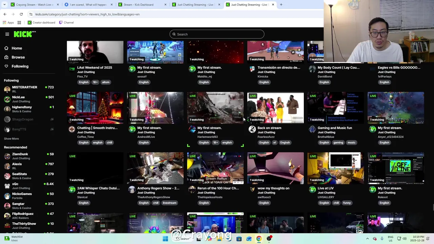The width and height of the screenshot is (434, 244).
Task: Open the Chatting Smooth Instrumental fireplace thumbnail
Action: pos(95,108)
